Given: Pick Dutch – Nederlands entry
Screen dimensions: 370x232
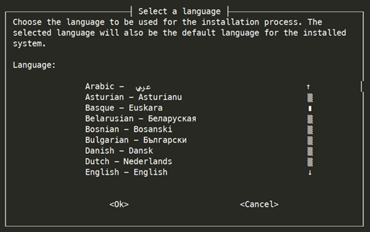Looking at the screenshot, I should [129, 162].
